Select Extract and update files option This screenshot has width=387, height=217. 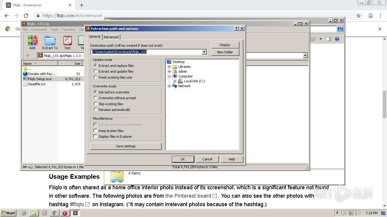tap(113, 71)
